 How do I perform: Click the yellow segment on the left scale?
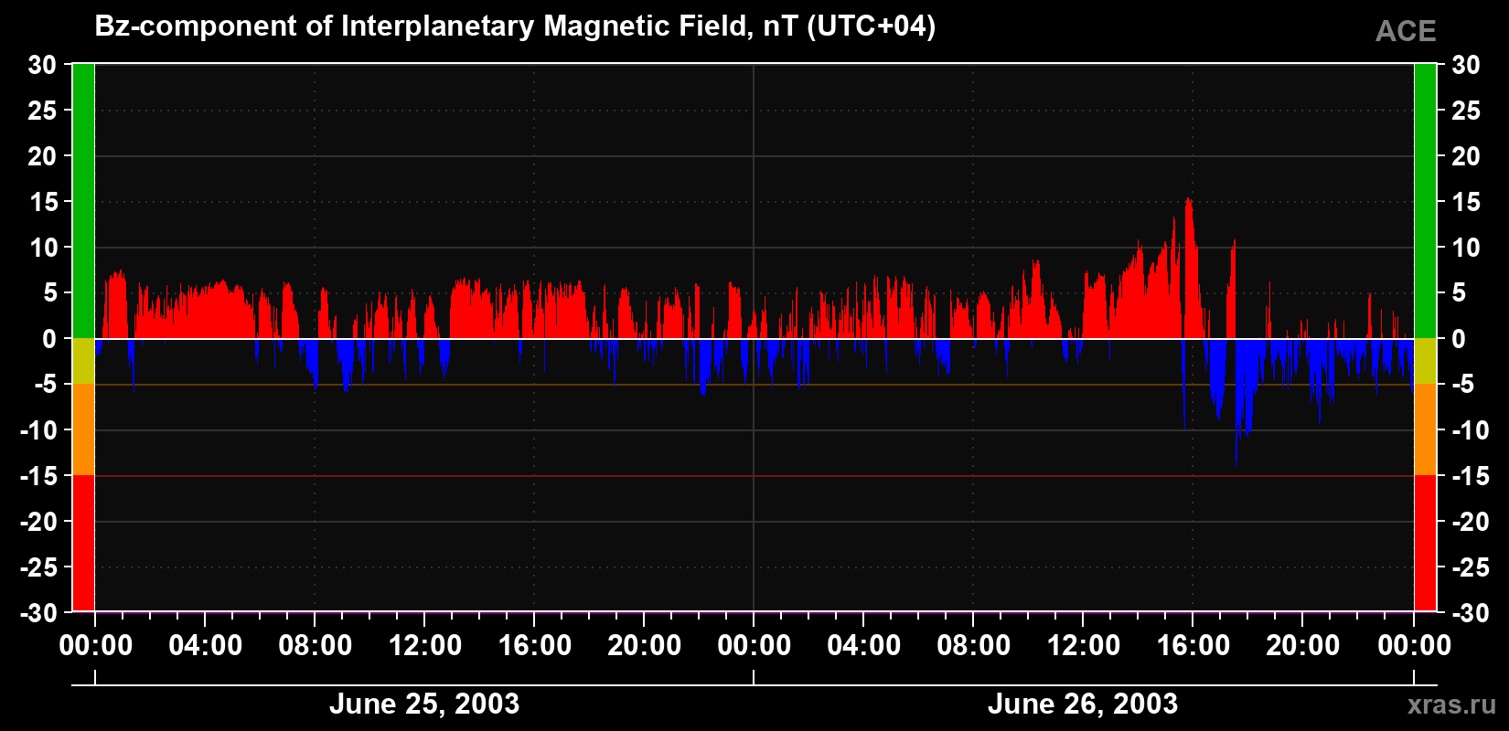[83, 361]
